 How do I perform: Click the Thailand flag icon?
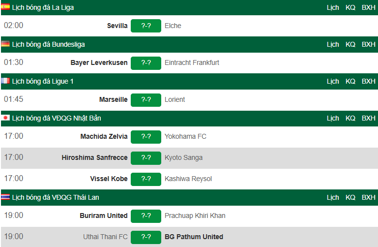5,197
